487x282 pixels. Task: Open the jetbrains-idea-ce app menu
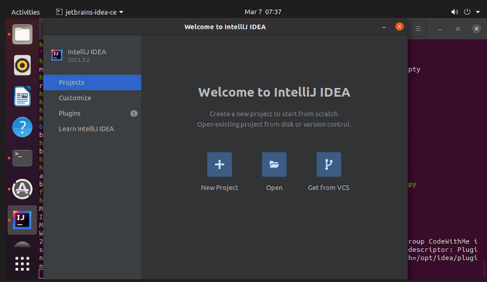(x=90, y=12)
